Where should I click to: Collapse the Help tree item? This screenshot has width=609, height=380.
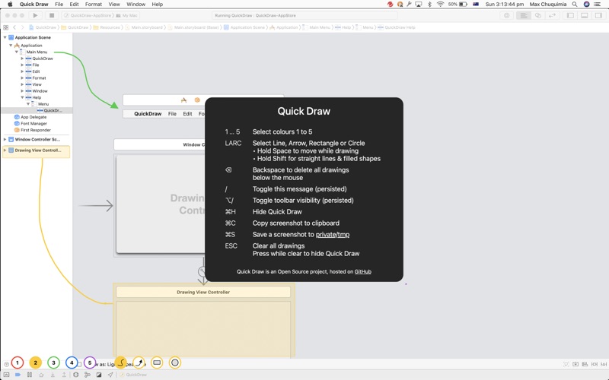(23, 97)
